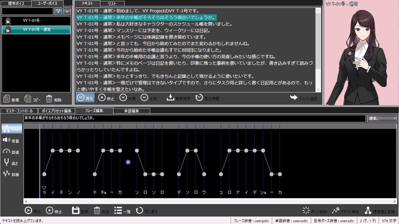Click the high accent point above first ソ
This screenshot has height=224, width=399.
click(137, 151)
